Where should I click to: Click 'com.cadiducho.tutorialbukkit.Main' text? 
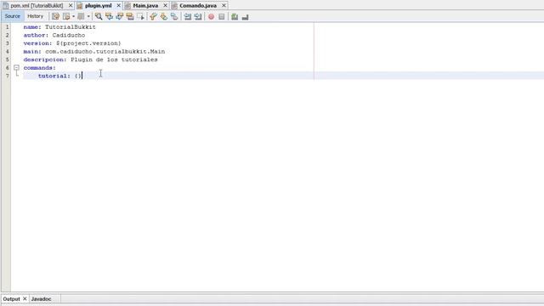tap(105, 52)
